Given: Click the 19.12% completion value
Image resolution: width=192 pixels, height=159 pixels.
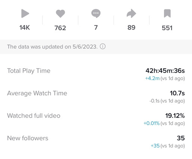Looking at the screenshot, I should tap(175, 116).
